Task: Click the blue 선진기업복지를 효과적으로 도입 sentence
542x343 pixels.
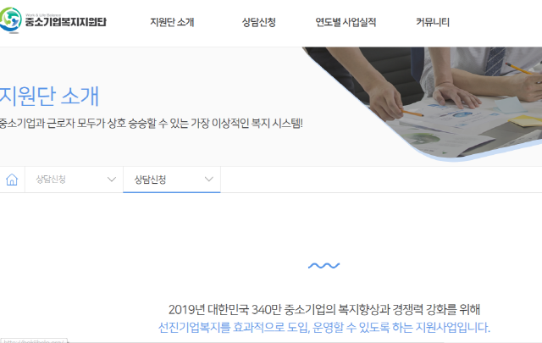Action: coord(324,327)
